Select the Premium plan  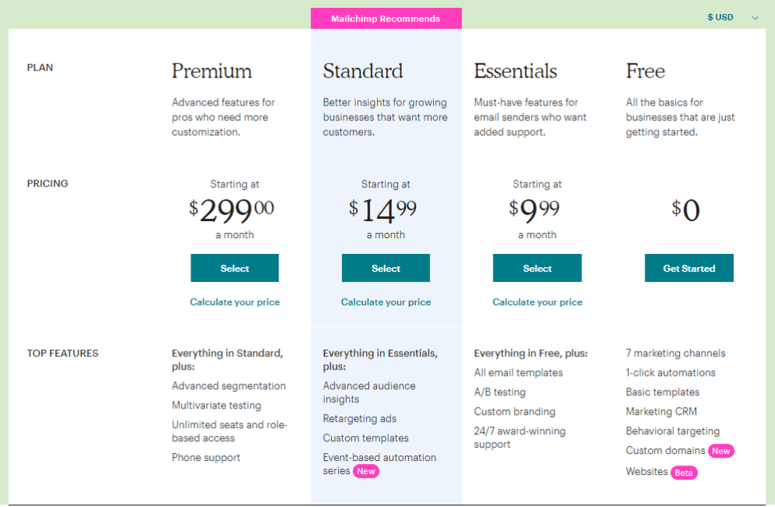(x=235, y=267)
